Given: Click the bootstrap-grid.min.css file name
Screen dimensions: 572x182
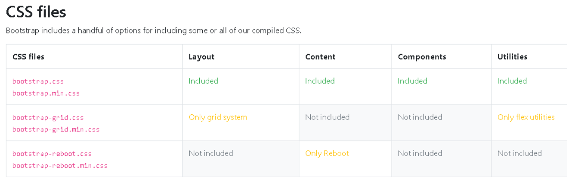Looking at the screenshot, I should (x=56, y=129).
